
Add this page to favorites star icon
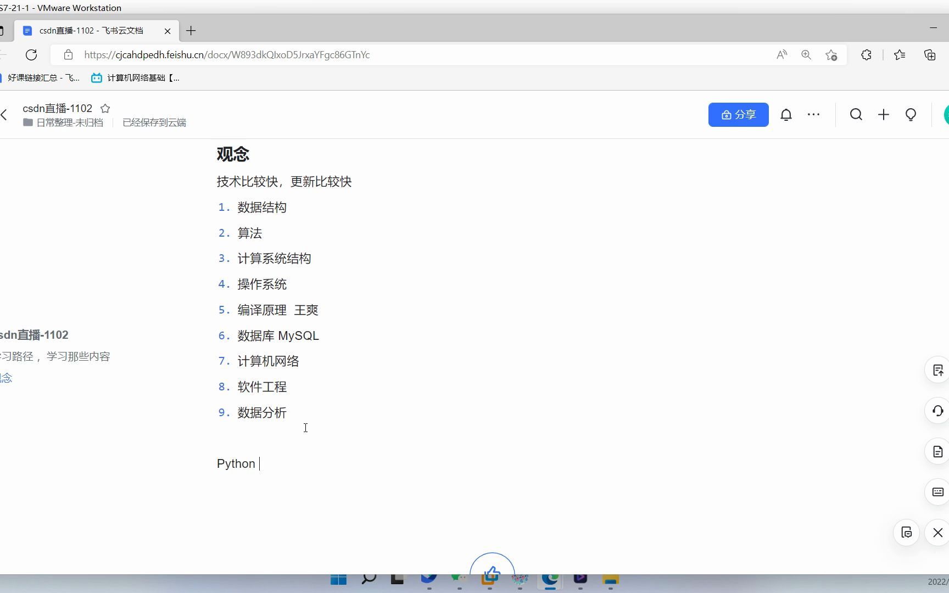(831, 55)
